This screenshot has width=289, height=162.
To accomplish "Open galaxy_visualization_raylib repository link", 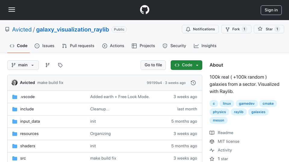I will coord(73,29).
